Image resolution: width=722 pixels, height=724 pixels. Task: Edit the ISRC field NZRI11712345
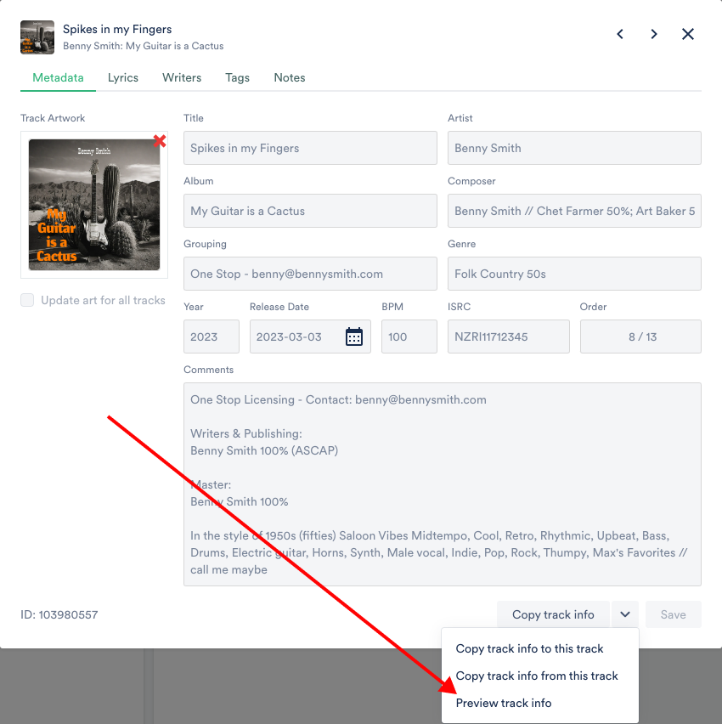point(508,337)
